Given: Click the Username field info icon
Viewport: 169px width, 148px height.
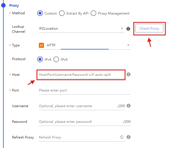Looking at the screenshot, I should [x=128, y=106].
